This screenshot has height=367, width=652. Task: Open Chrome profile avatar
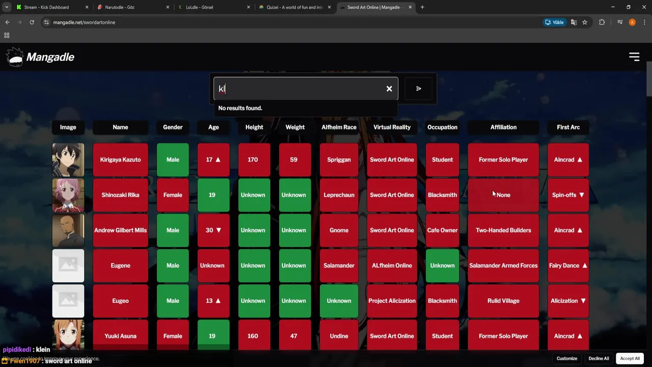(x=632, y=22)
